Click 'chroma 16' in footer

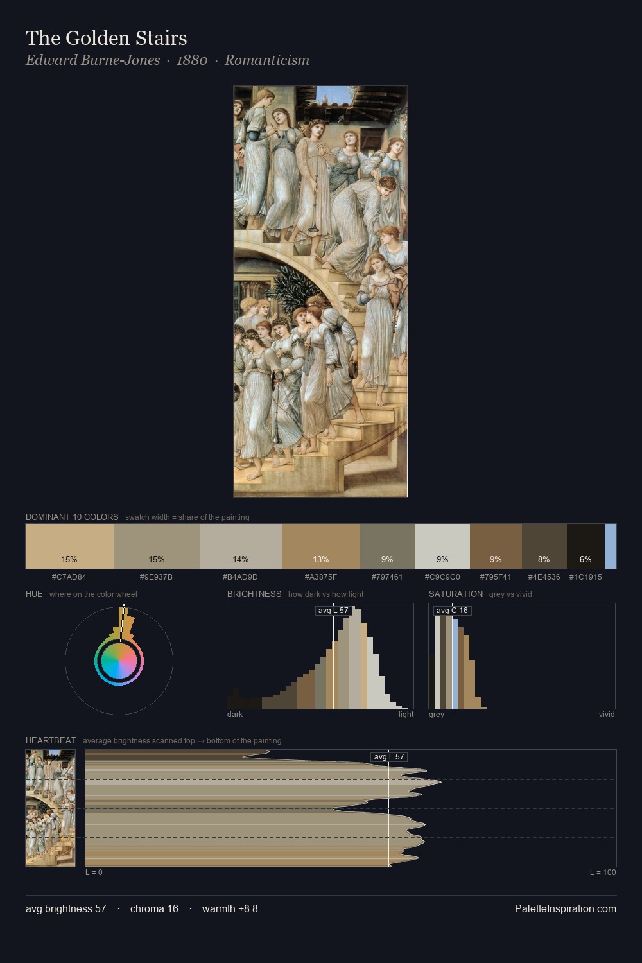(154, 908)
